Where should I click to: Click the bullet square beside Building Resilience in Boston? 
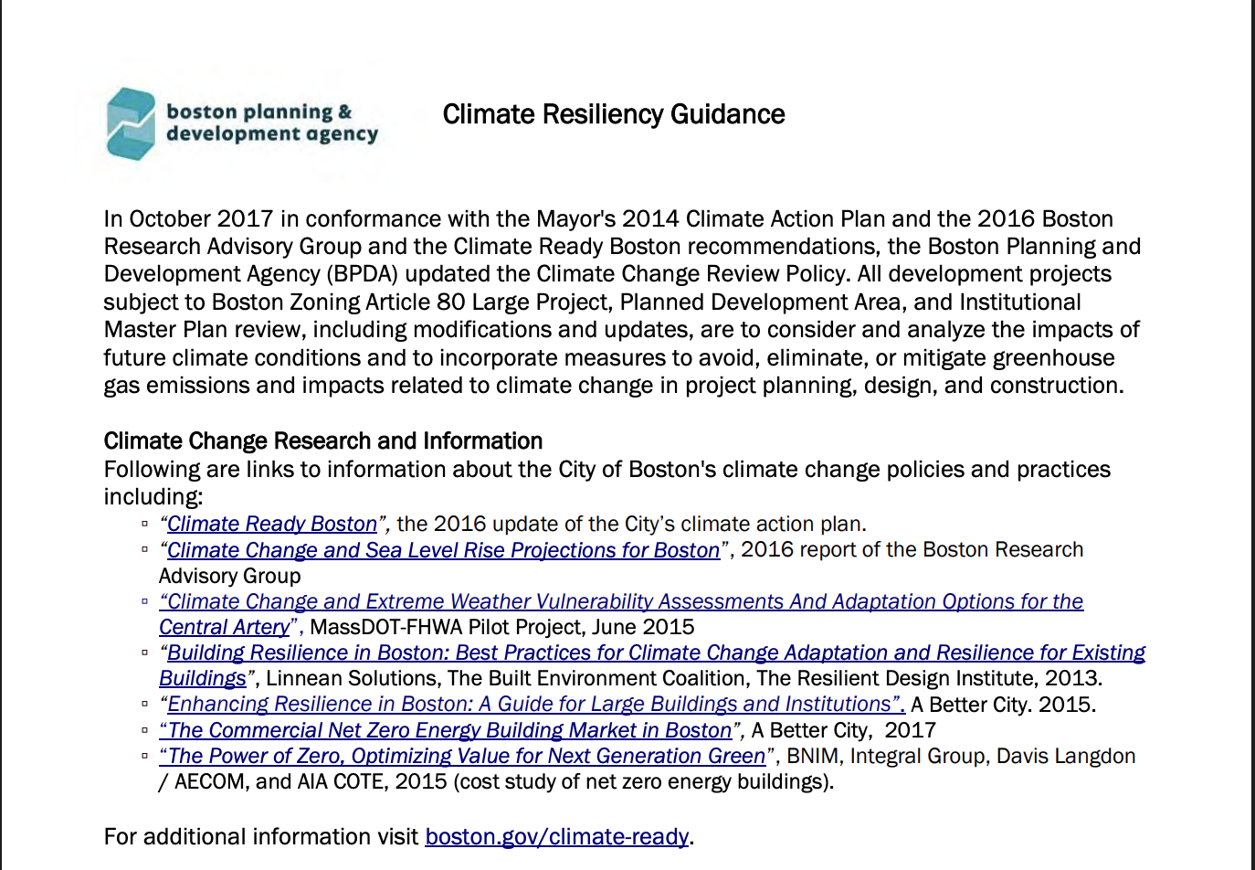tap(143, 652)
